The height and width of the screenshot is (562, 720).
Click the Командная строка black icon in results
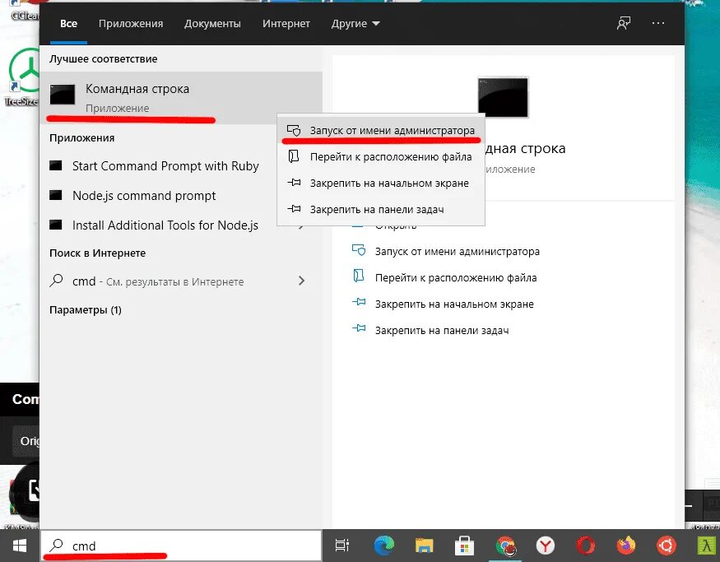click(x=63, y=95)
